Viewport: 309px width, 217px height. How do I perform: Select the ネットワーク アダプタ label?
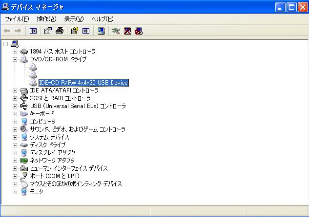52,161
